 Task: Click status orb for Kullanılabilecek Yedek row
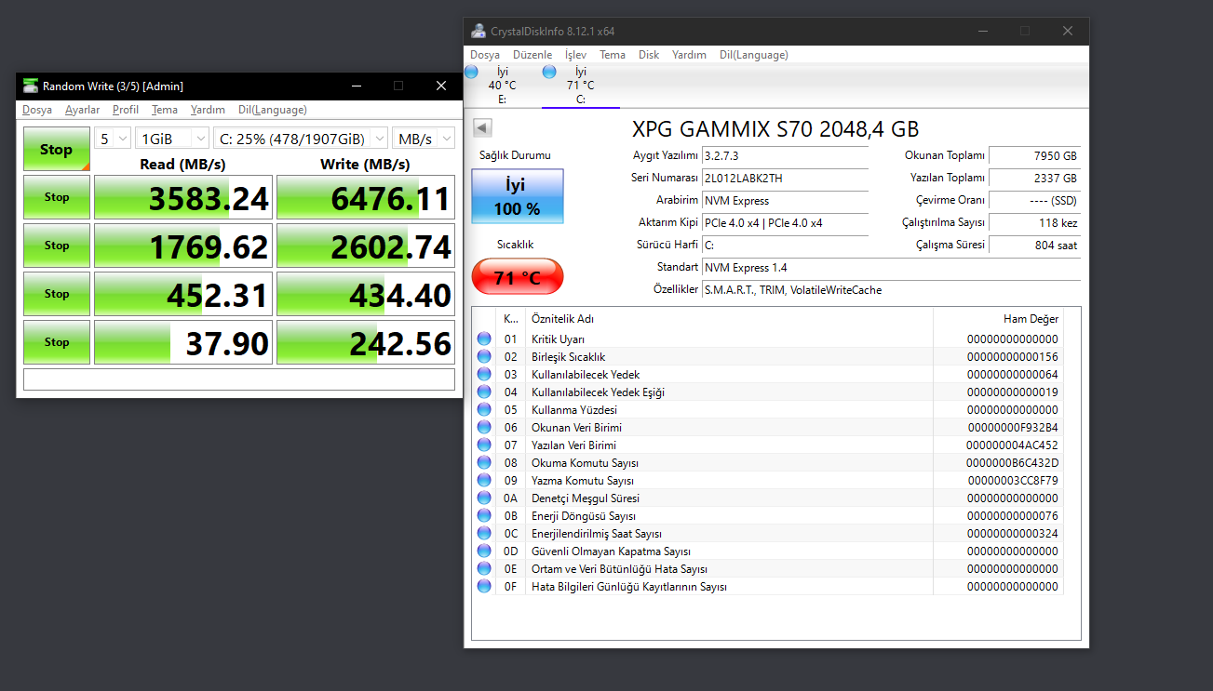point(484,374)
